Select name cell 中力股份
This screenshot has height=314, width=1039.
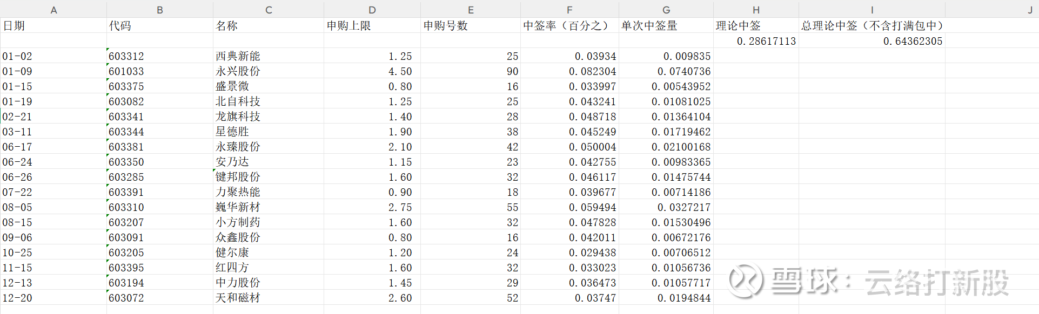[269, 282]
